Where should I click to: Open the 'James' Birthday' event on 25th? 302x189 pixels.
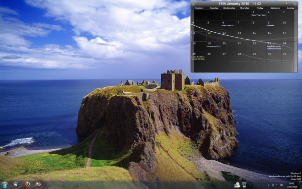coord(198,59)
